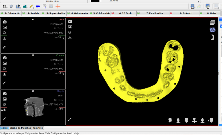Image resolution: width=222 pixels, height=135 pixels.
Task: Select the first head orientation view
Action: (170, 121)
